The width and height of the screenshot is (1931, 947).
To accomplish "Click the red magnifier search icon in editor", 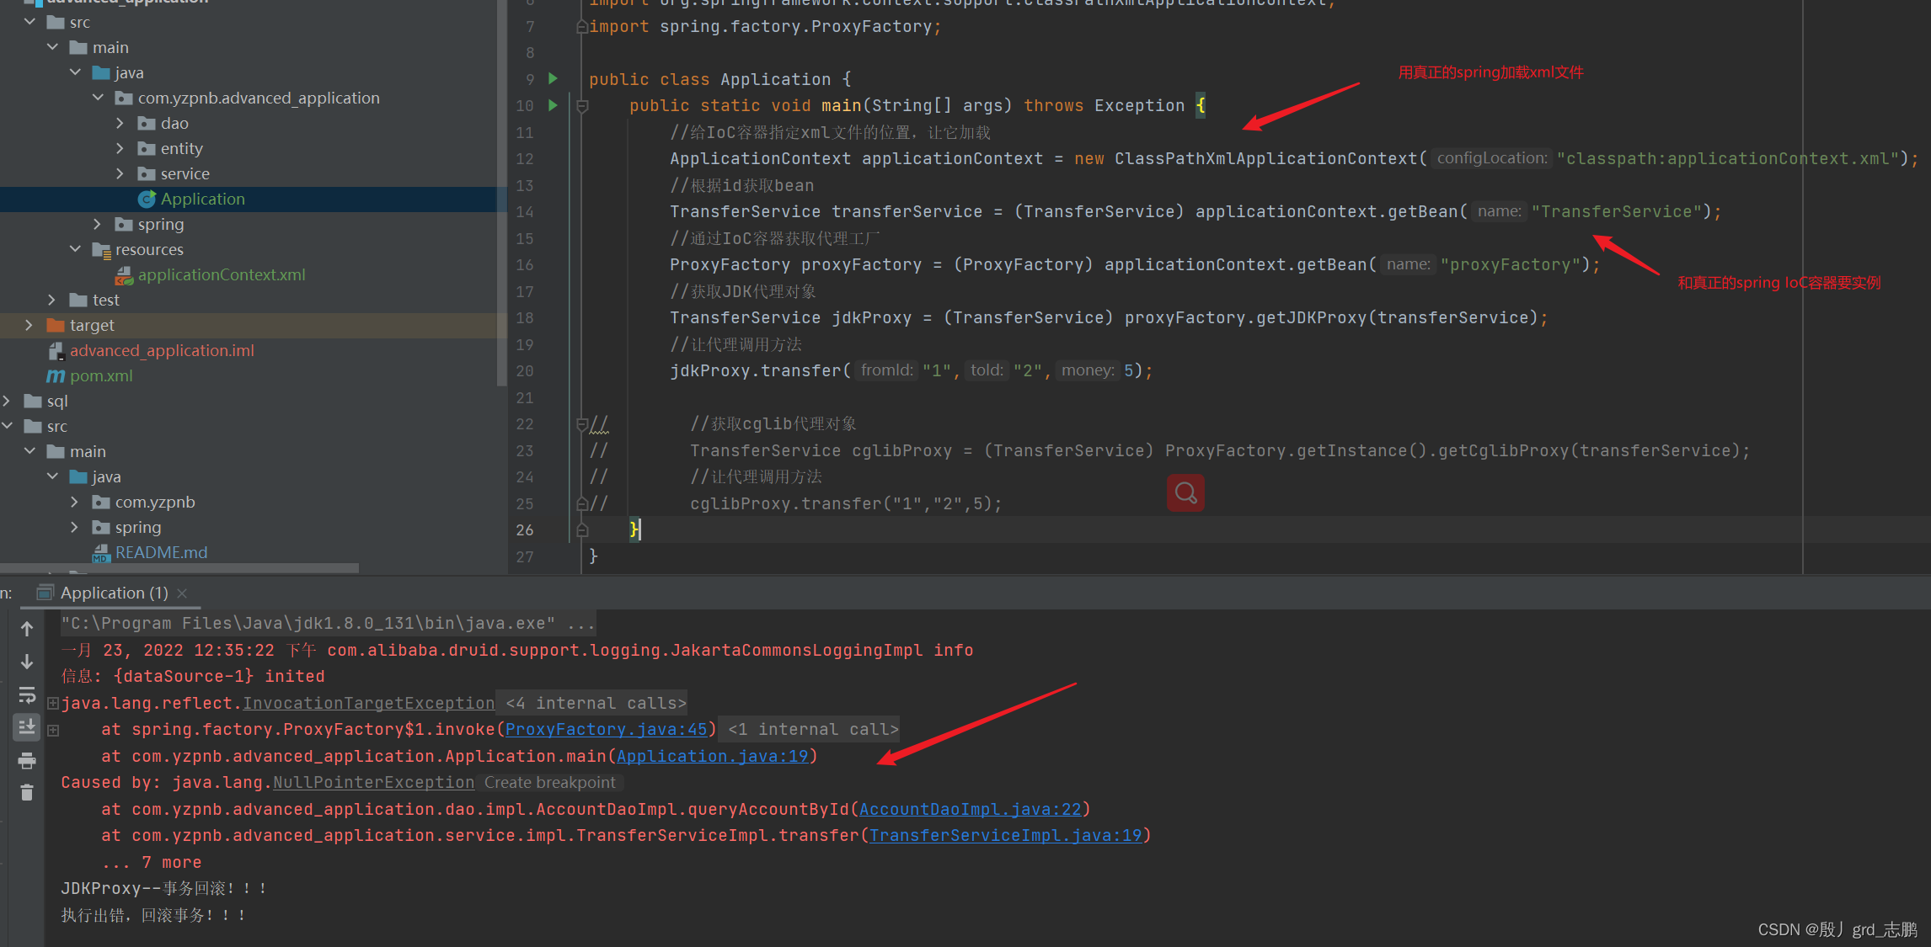I will 1185,493.
